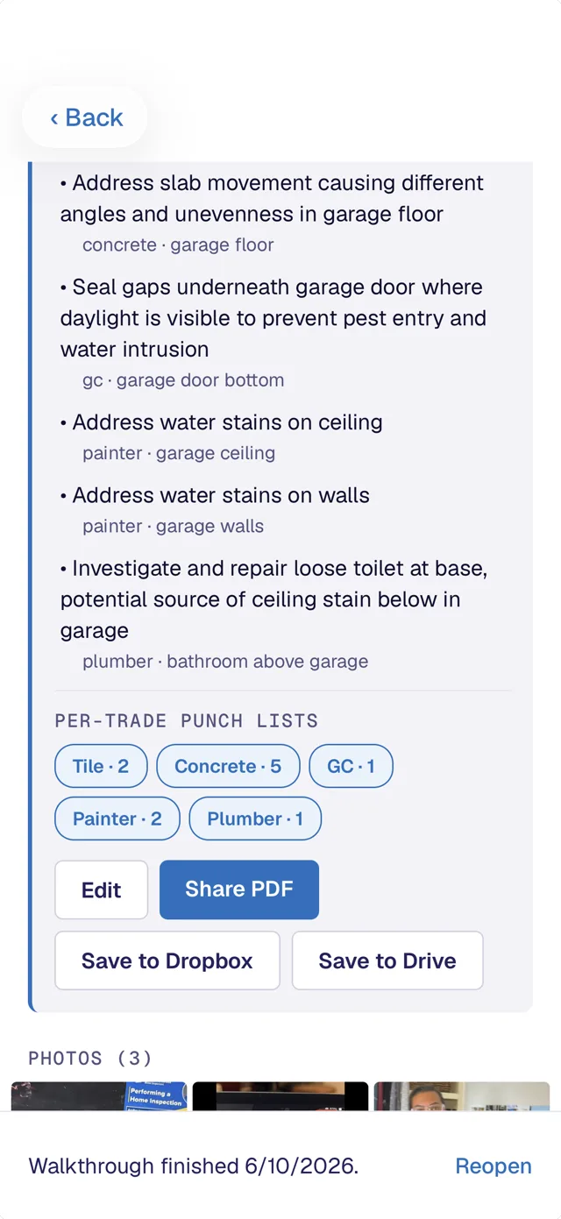Save the report to Dropbox
The image size is (561, 1219).
[x=167, y=960]
